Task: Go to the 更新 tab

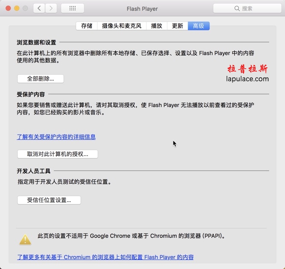Action: pyautogui.click(x=177, y=26)
